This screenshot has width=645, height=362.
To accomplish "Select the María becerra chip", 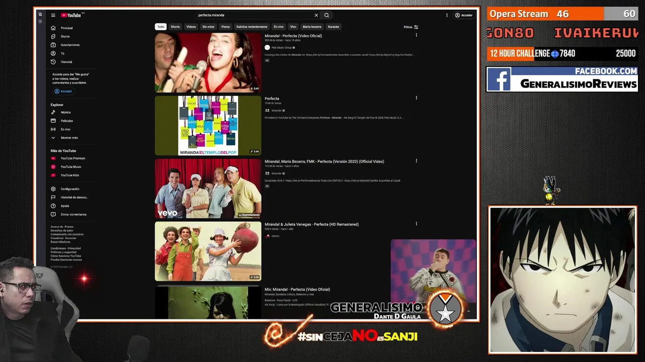I will (312, 27).
